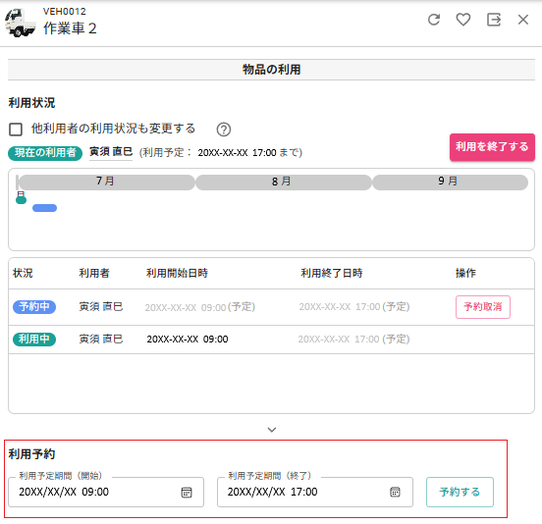The width and height of the screenshot is (542, 524).
Task: Click 利用予定期間（開始） date field
Action: click(106, 492)
